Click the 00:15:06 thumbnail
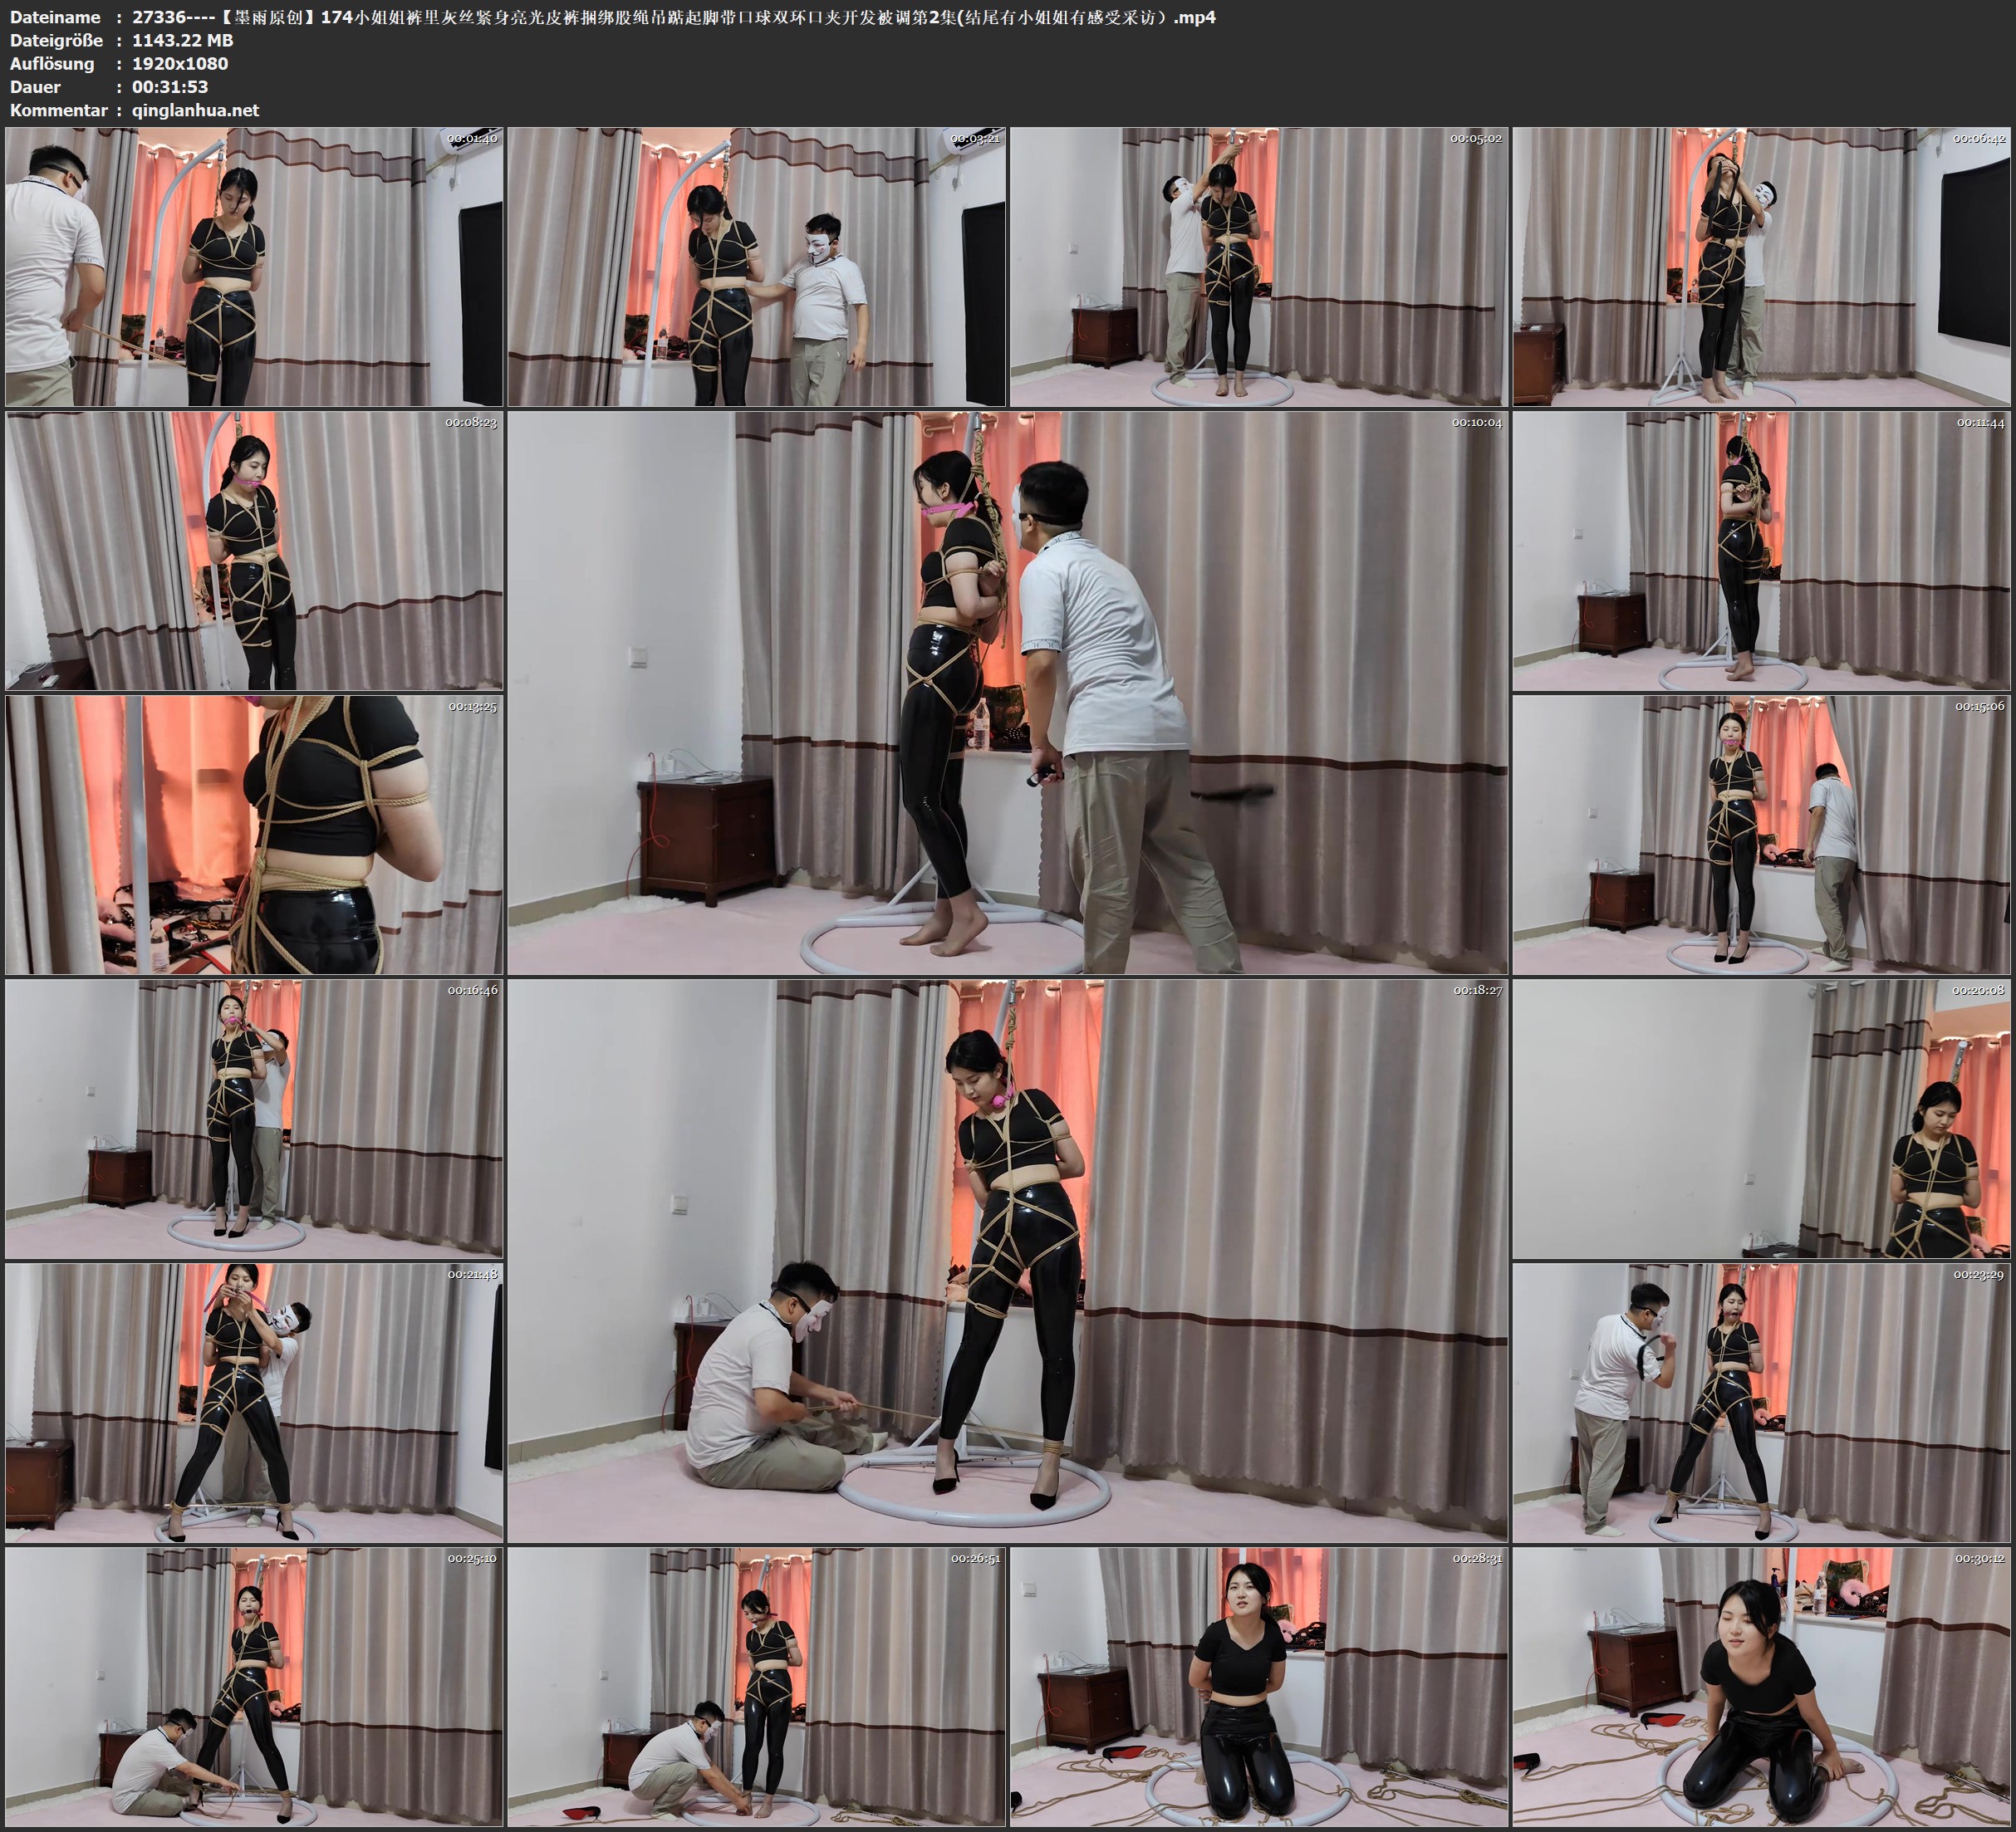 (1761, 835)
